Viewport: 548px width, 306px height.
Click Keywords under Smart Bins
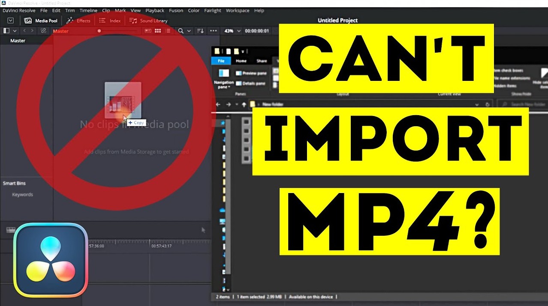22,194
